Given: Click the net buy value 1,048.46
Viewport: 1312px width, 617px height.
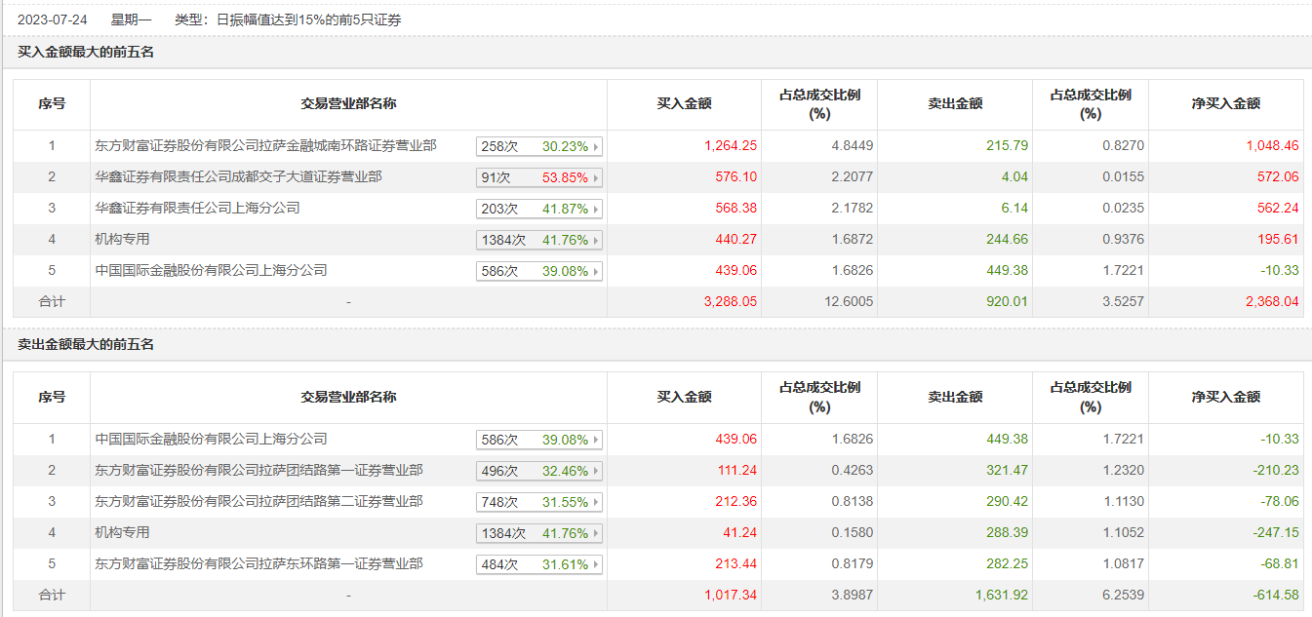Looking at the screenshot, I should [x=1272, y=146].
